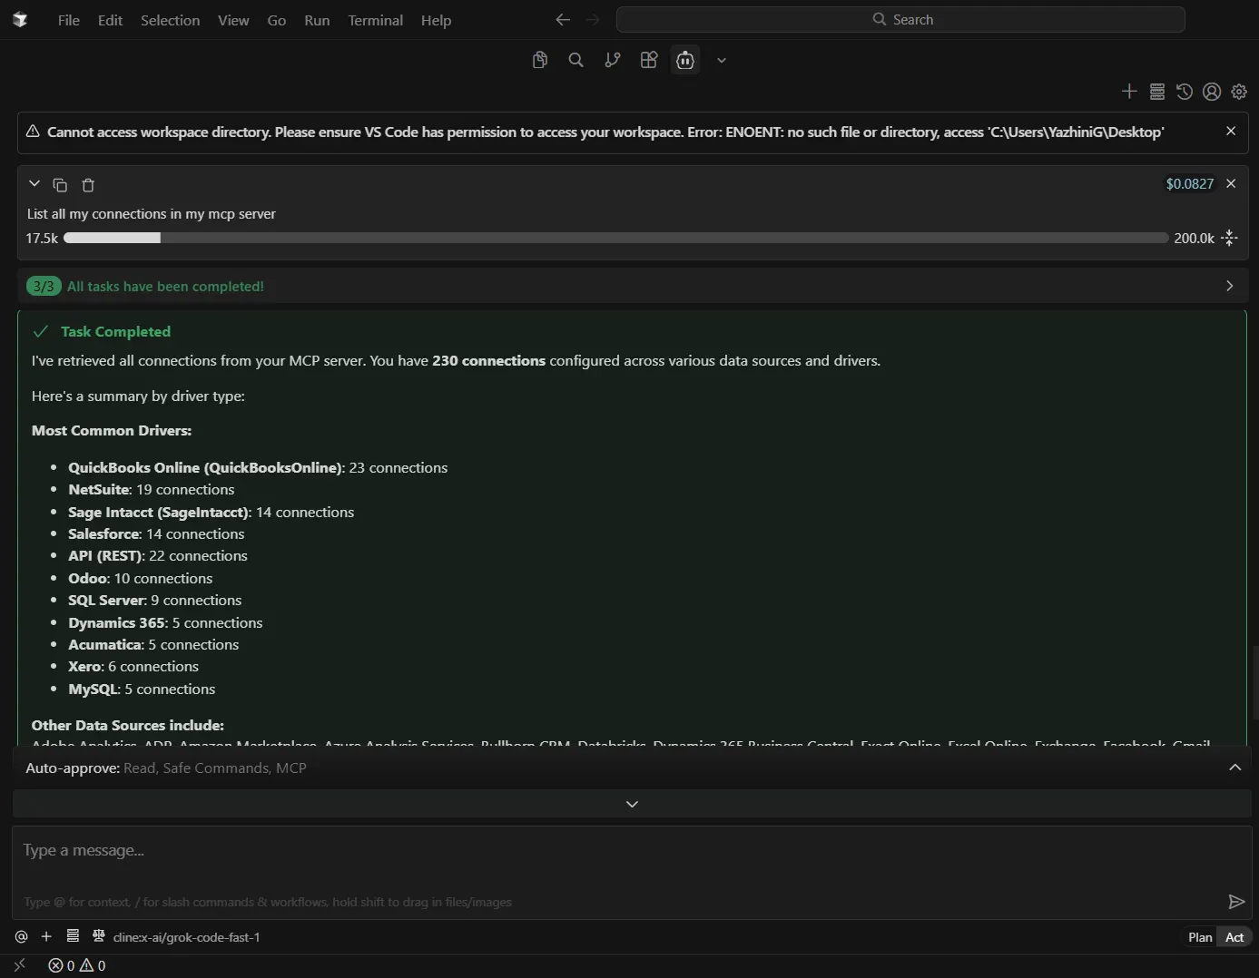Expand the 3/3 completed tasks checklist
Viewport: 1259px width, 978px height.
click(1229, 286)
